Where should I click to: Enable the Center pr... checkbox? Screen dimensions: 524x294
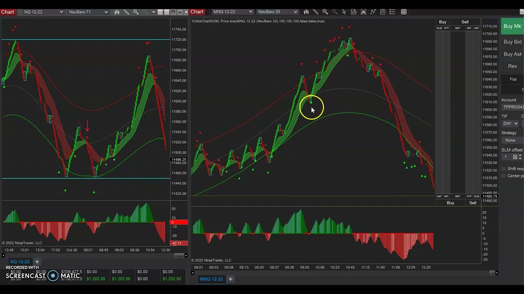click(x=504, y=176)
